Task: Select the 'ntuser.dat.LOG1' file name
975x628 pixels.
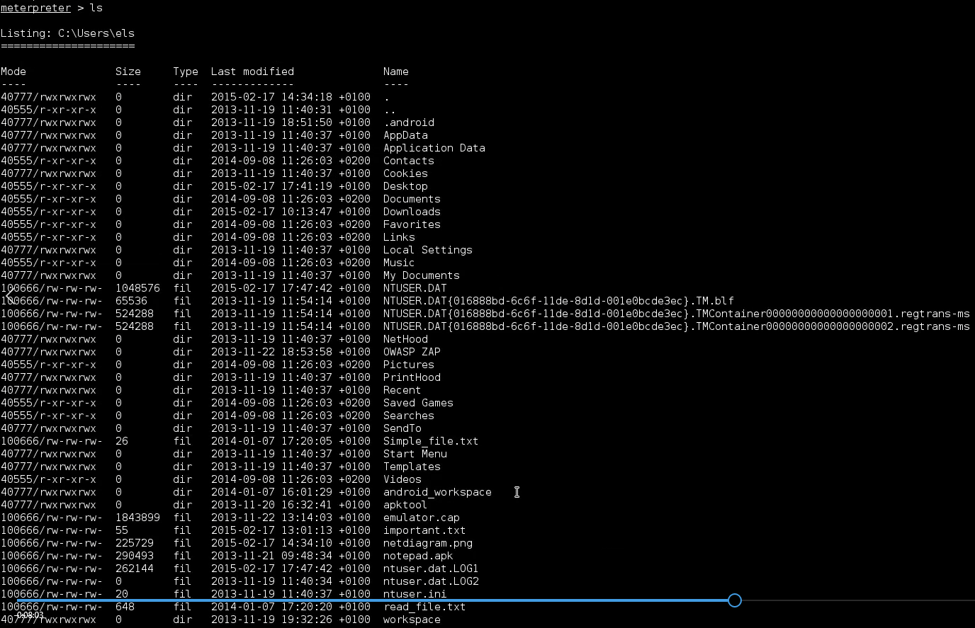Action: click(x=431, y=569)
